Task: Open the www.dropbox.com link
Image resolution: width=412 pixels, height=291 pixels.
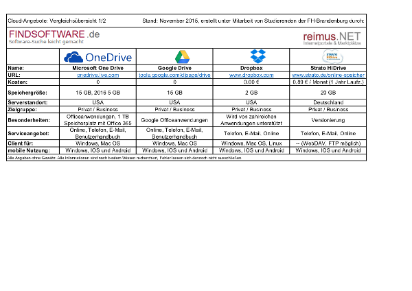Action: click(x=251, y=75)
